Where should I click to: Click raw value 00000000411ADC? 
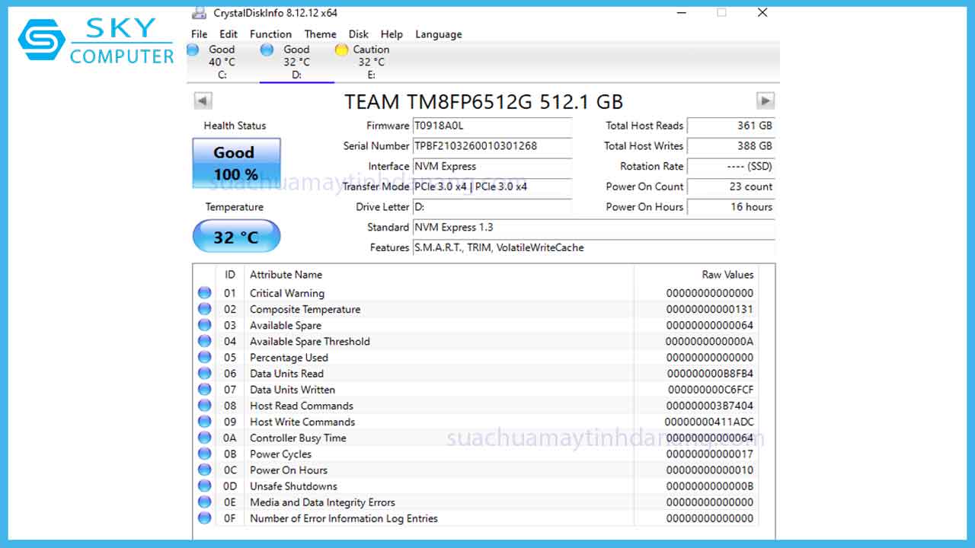pos(709,422)
